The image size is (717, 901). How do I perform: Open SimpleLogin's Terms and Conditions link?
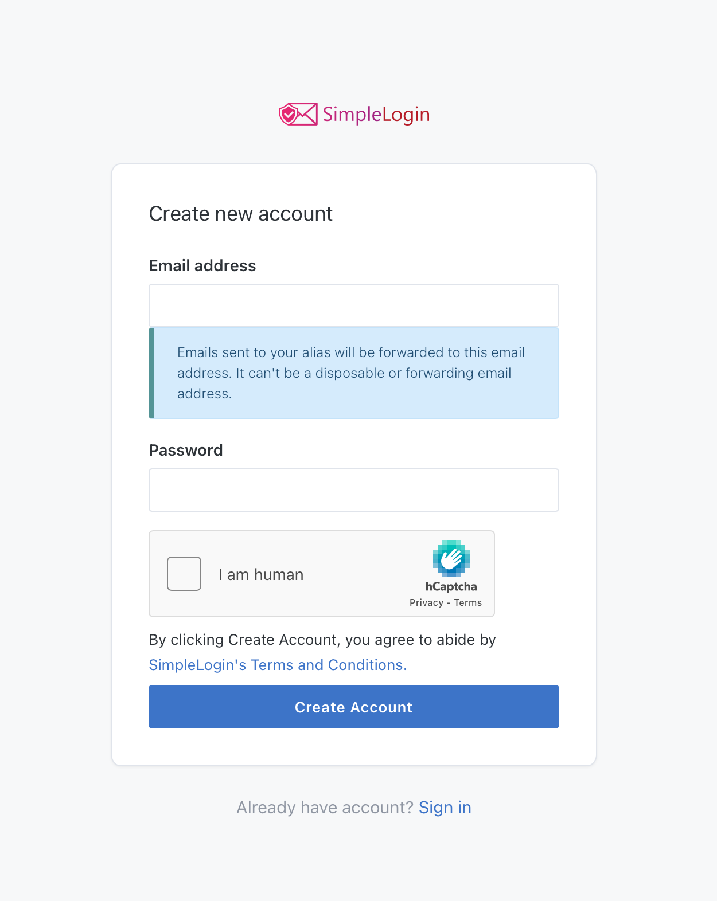pos(278,665)
